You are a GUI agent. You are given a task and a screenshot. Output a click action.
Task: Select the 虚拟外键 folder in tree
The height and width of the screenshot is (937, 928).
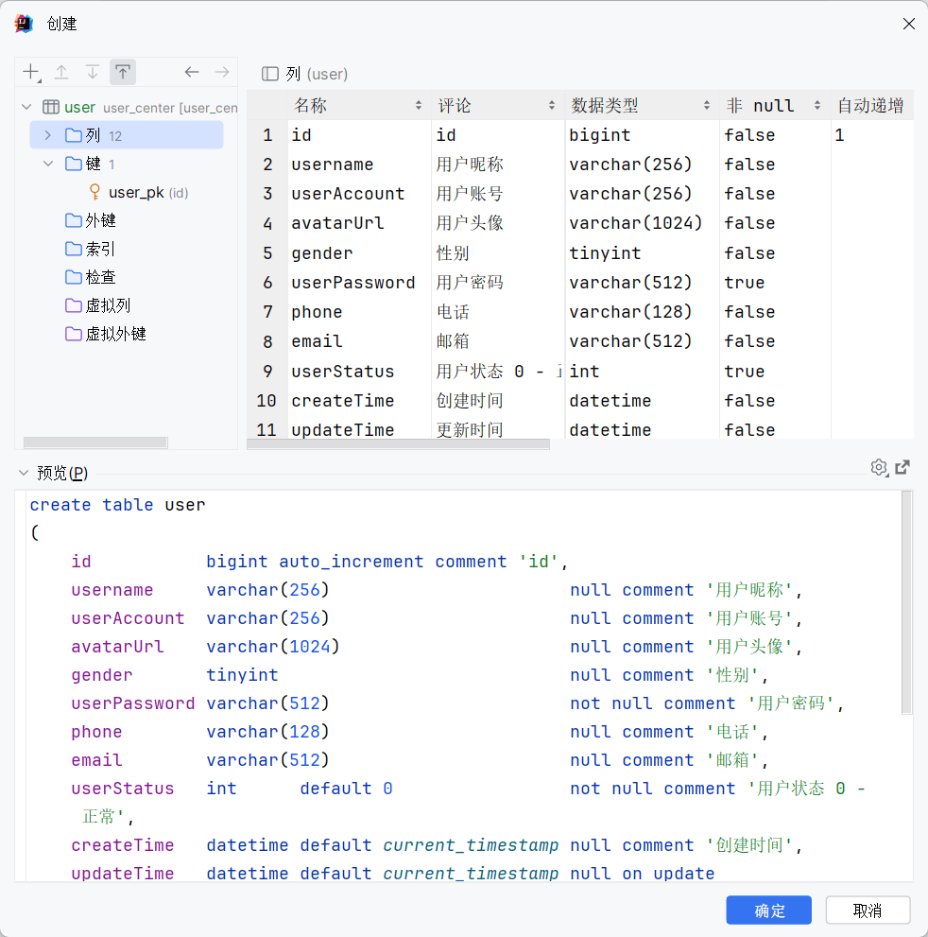point(105,334)
